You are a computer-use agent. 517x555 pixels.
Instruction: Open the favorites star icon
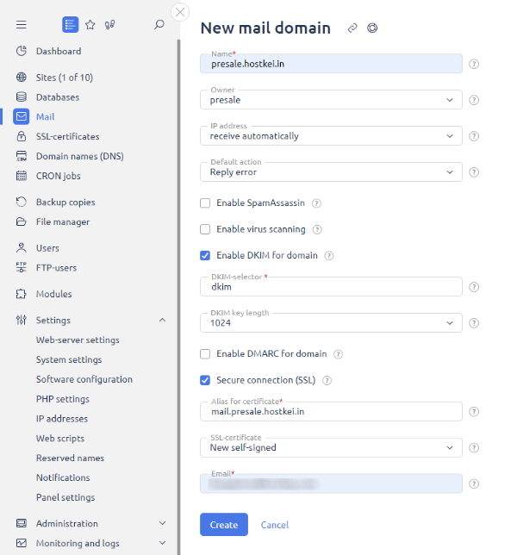[x=90, y=25]
